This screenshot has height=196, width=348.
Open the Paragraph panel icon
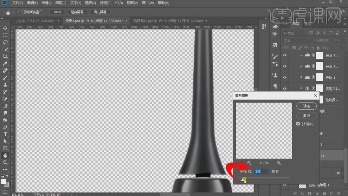tap(275, 86)
